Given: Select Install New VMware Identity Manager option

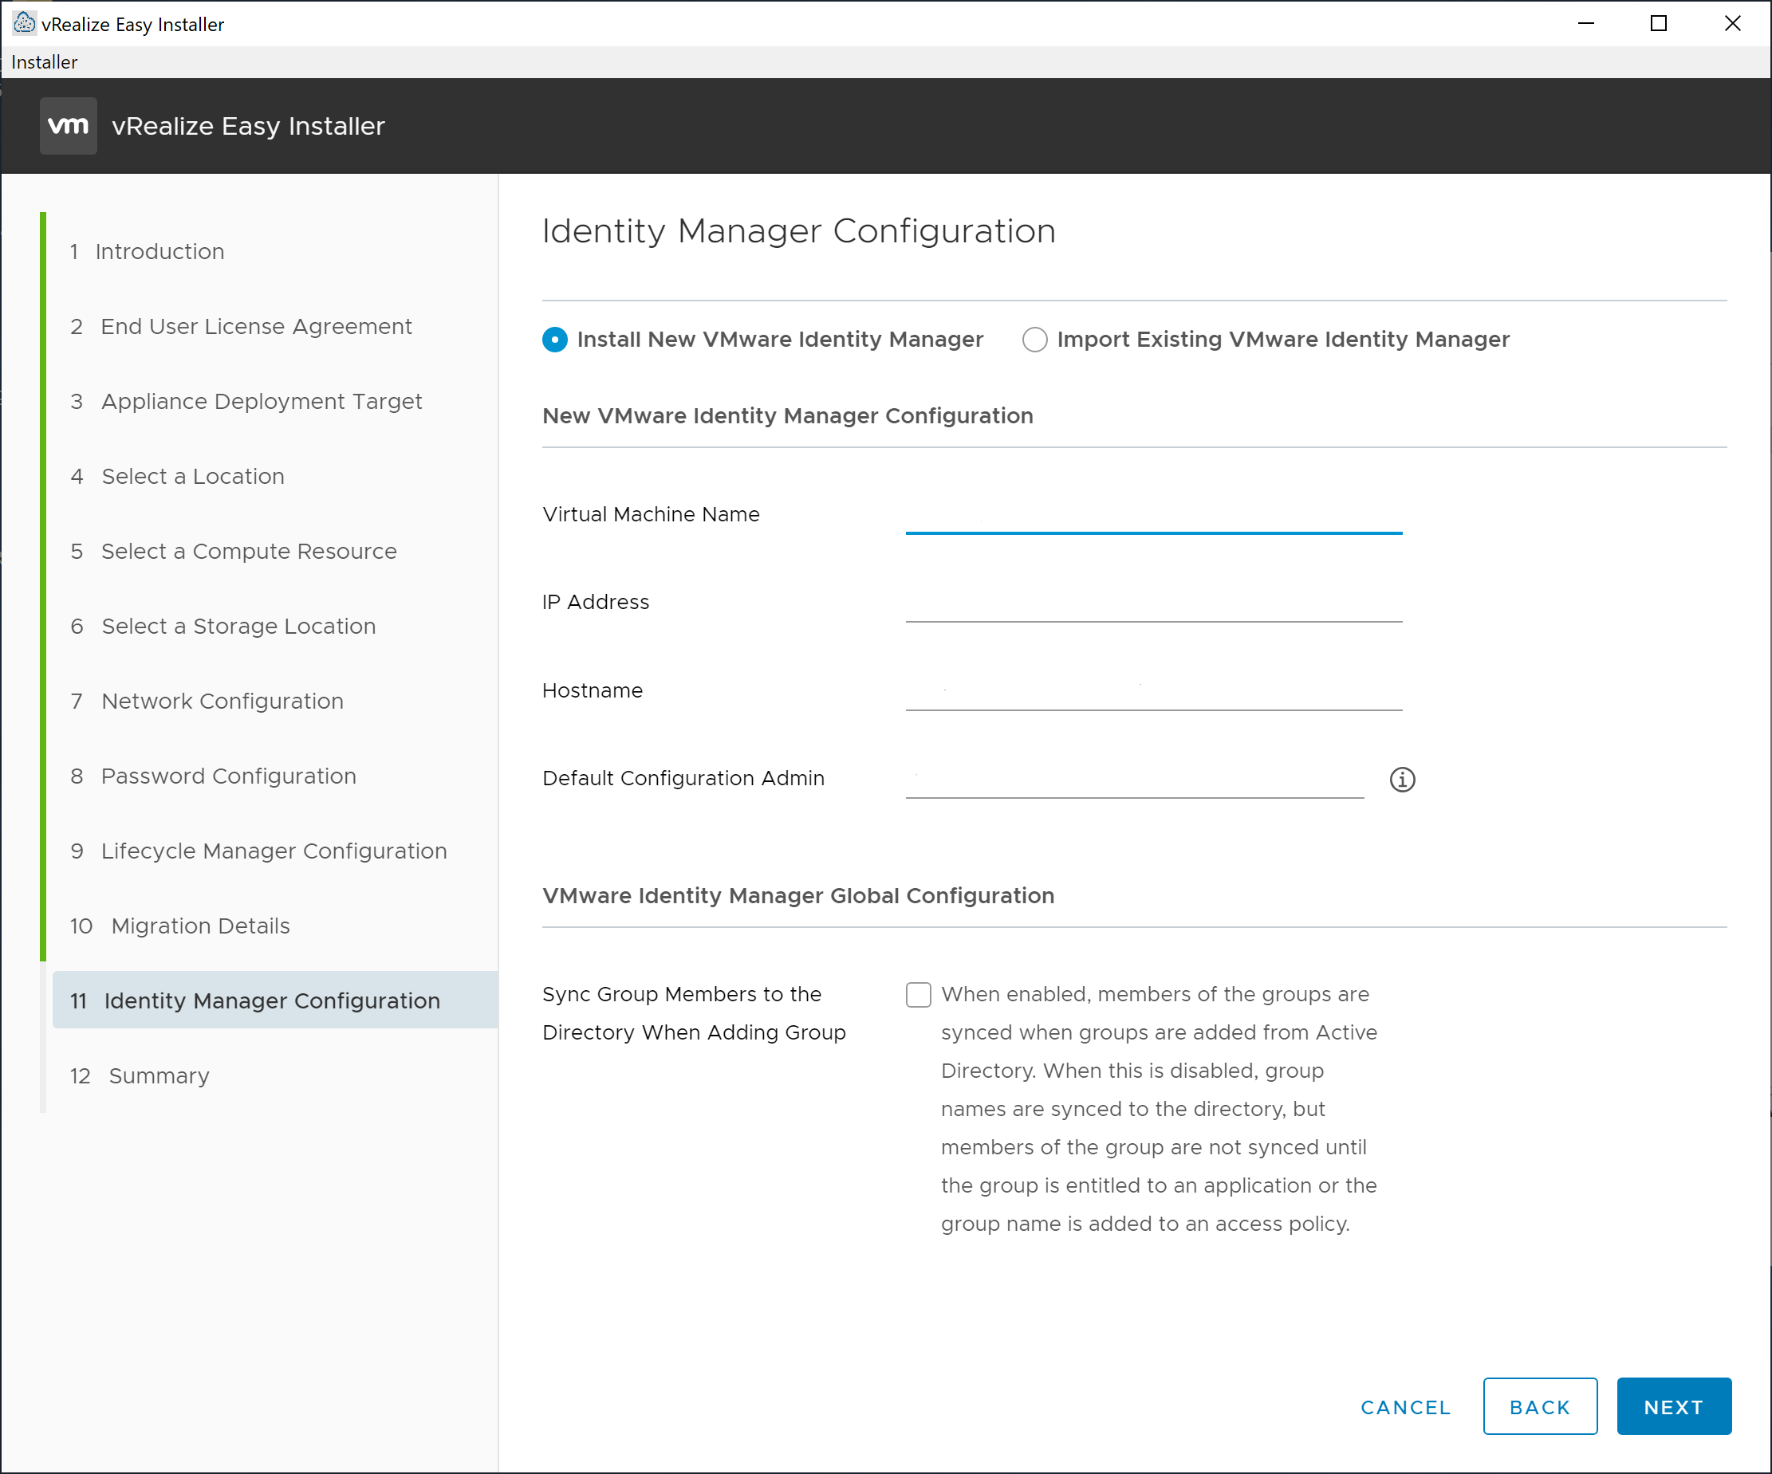Looking at the screenshot, I should pyautogui.click(x=554, y=339).
